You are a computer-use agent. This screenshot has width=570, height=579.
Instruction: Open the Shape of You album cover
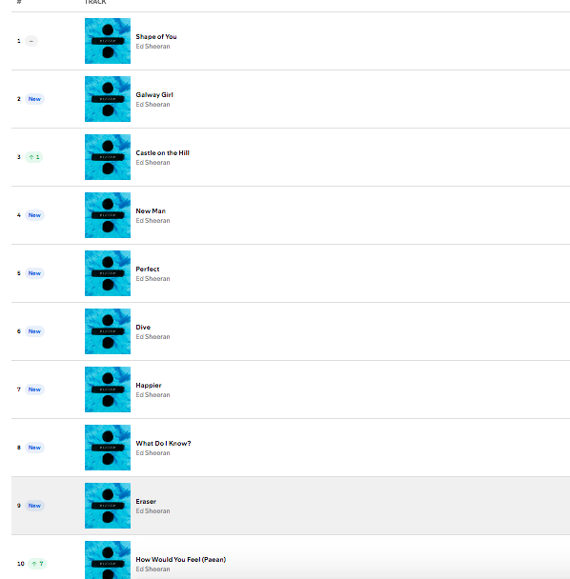point(108,41)
